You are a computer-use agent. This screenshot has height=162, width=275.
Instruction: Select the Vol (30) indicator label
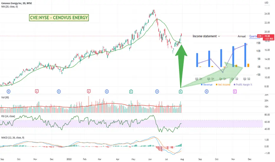pos(5,97)
